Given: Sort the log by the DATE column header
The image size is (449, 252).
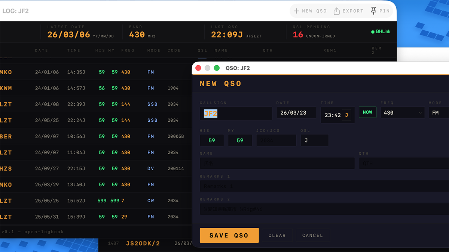Looking at the screenshot, I should (x=41, y=50).
